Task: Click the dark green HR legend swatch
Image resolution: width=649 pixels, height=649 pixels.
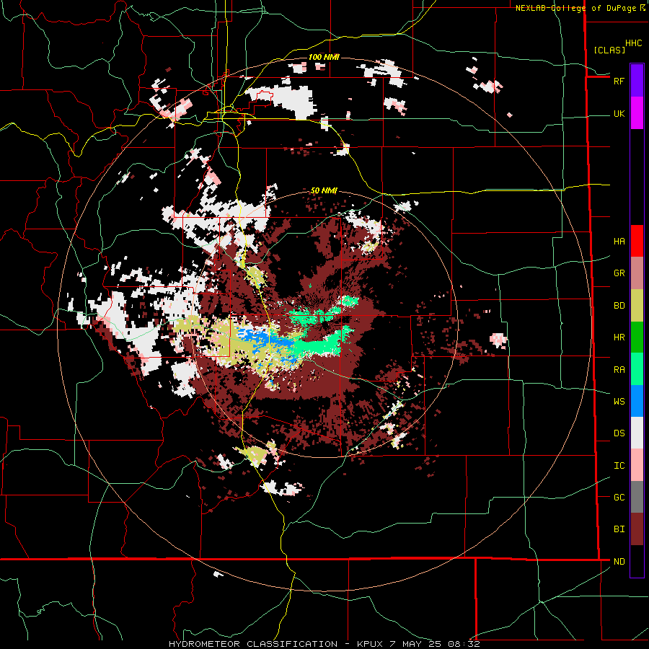Action: tap(637, 337)
